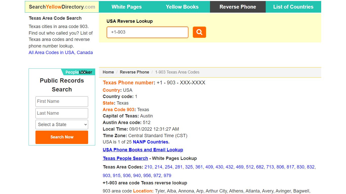Open Texas area code 361

(199, 167)
